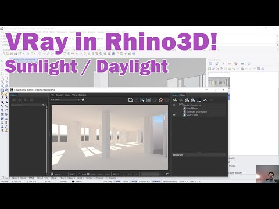Toggle Ortho in Rhino status bar
The image size is (279, 209).
[x=117, y=182]
